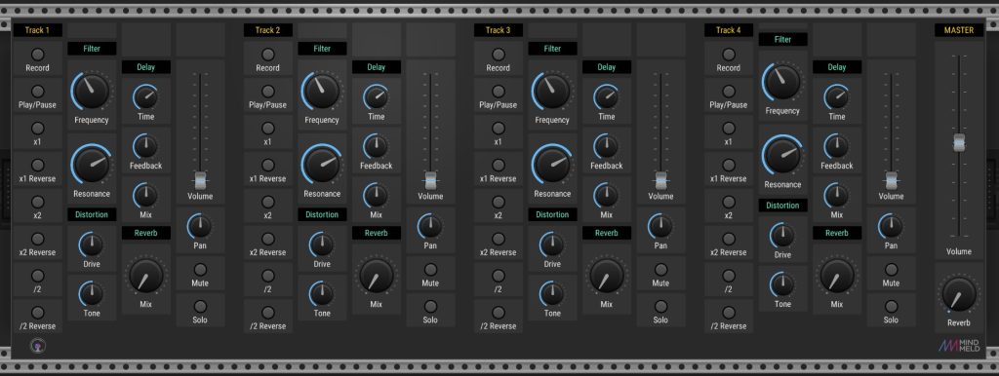Viewport: 999px width, 376px height.
Task: Solo Track 3
Action: click(x=660, y=307)
